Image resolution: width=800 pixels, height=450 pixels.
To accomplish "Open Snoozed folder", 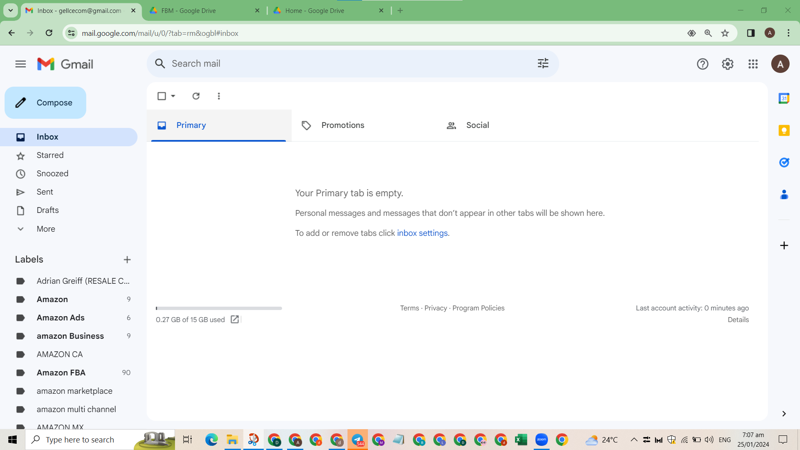I will [69, 174].
